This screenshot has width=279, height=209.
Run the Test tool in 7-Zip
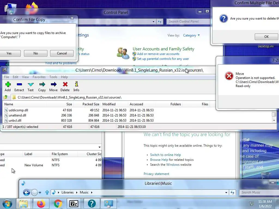(x=31, y=87)
